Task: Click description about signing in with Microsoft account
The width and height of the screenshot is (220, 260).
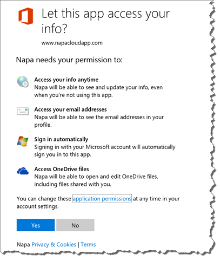Action: (x=105, y=151)
